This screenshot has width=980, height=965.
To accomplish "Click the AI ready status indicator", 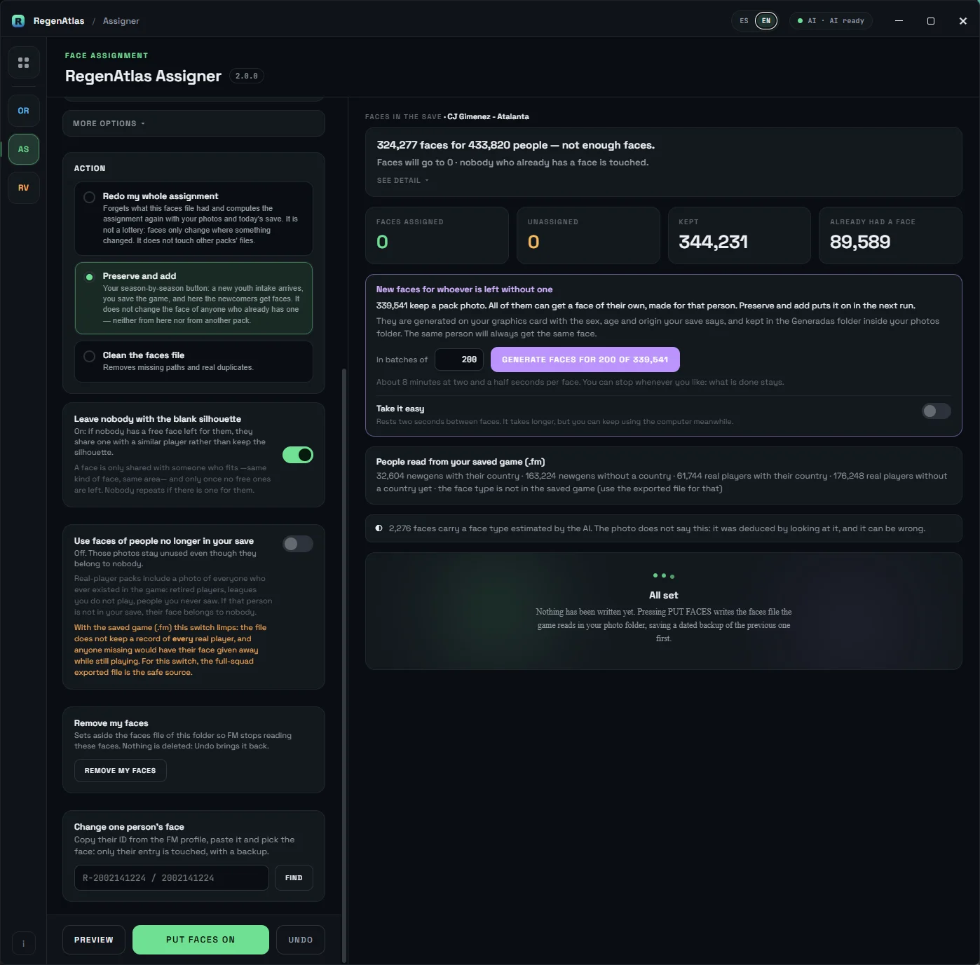I will point(831,21).
